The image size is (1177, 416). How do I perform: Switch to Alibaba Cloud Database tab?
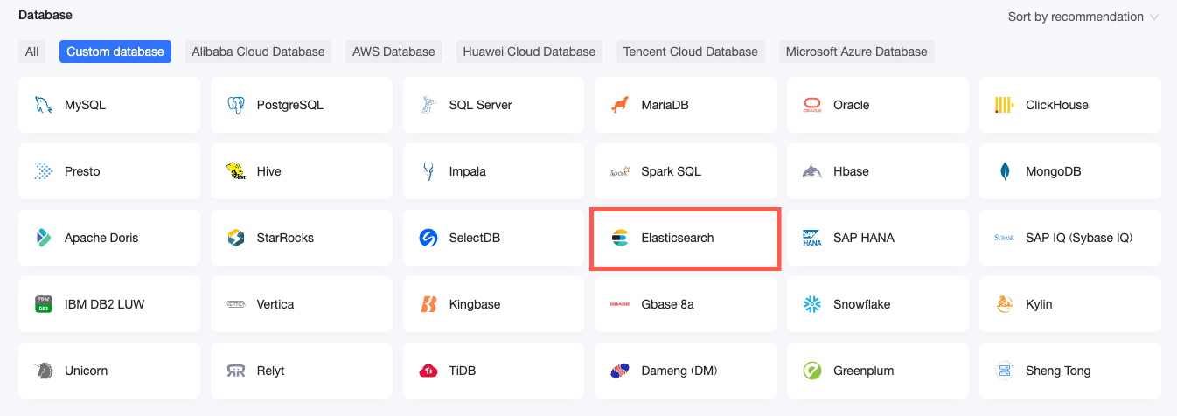click(258, 52)
